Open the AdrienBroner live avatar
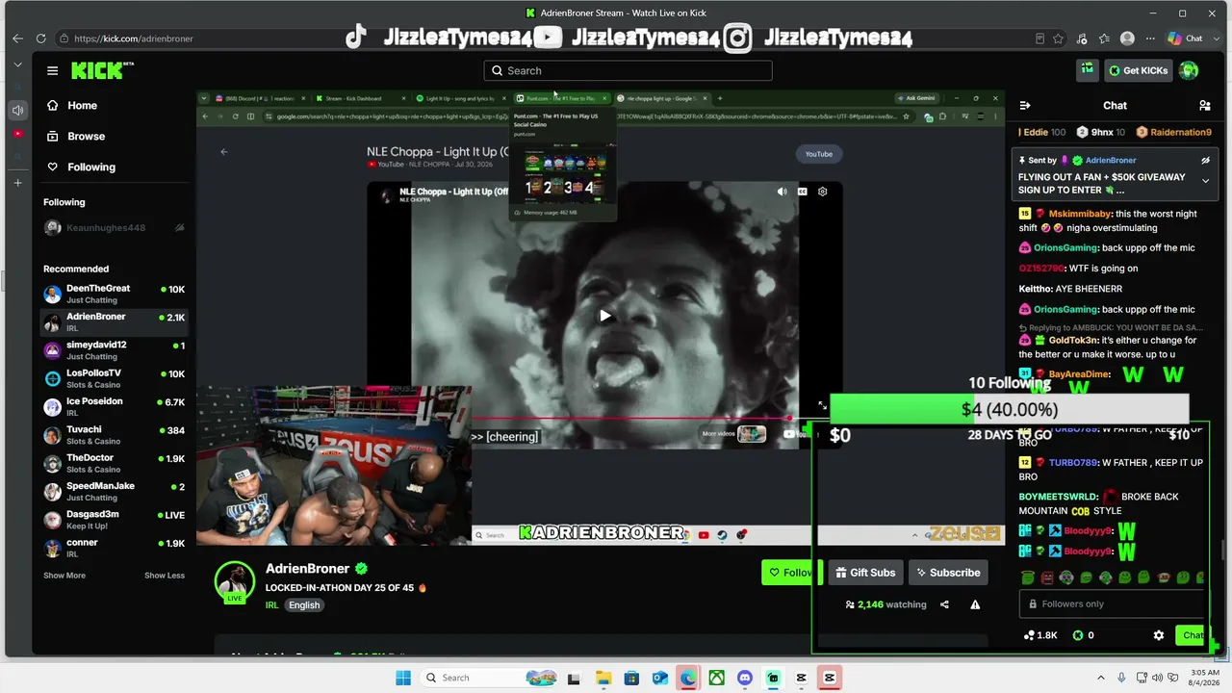Image resolution: width=1232 pixels, height=693 pixels. coord(235,581)
